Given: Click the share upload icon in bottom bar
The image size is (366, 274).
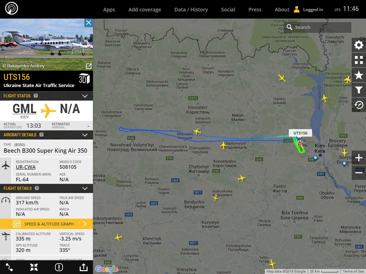Looking at the screenshot, I should pyautogui.click(x=84, y=267).
